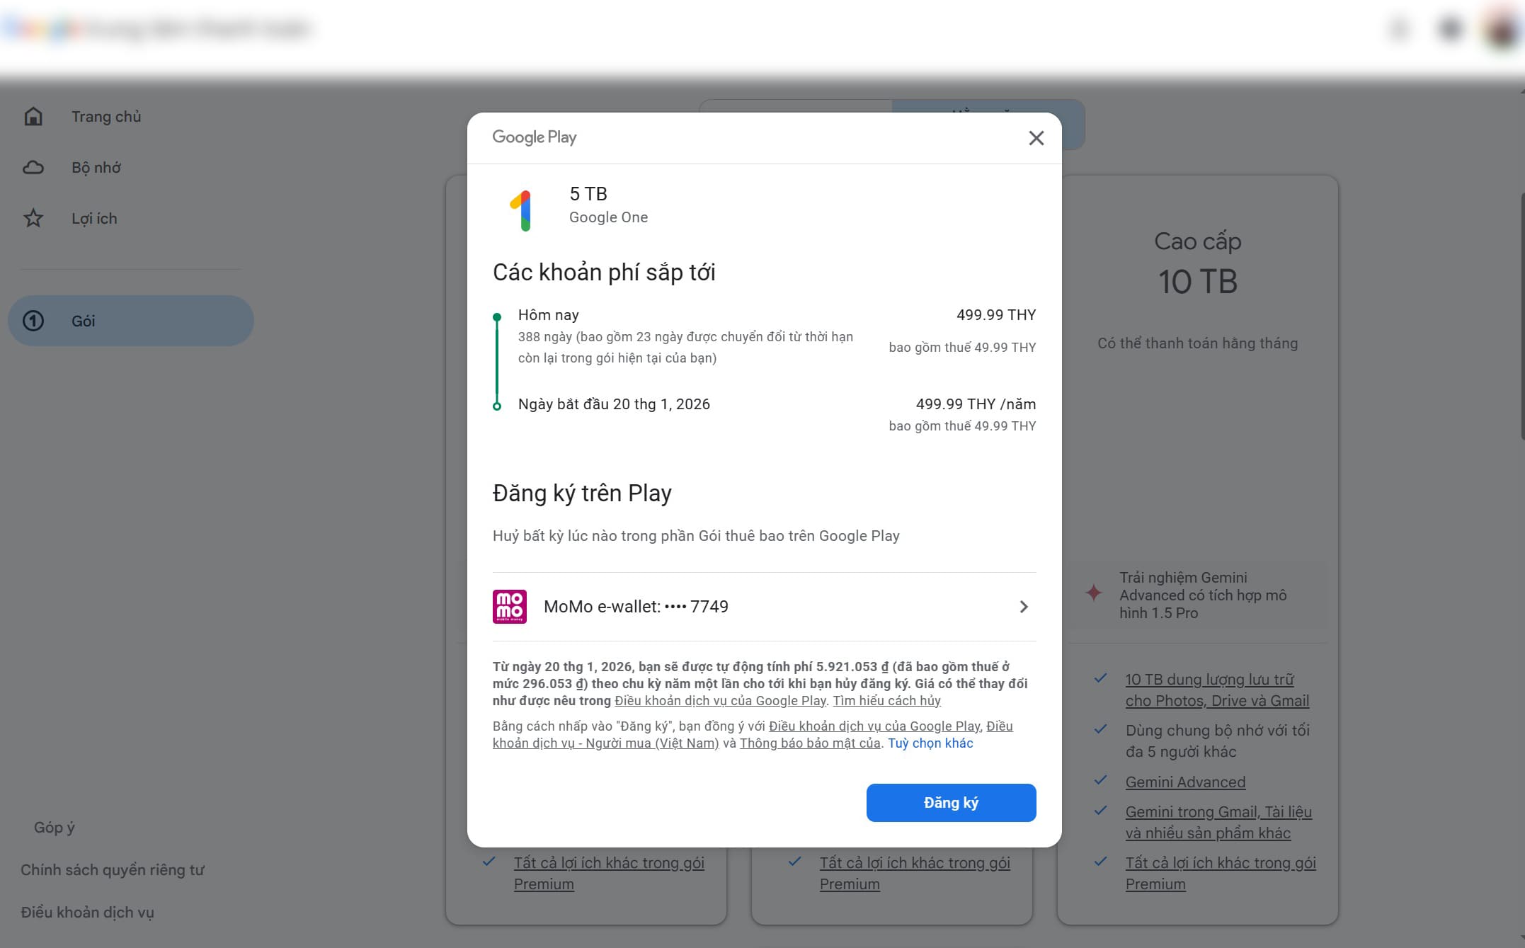Go to Trang chủ in sidebar

click(106, 117)
